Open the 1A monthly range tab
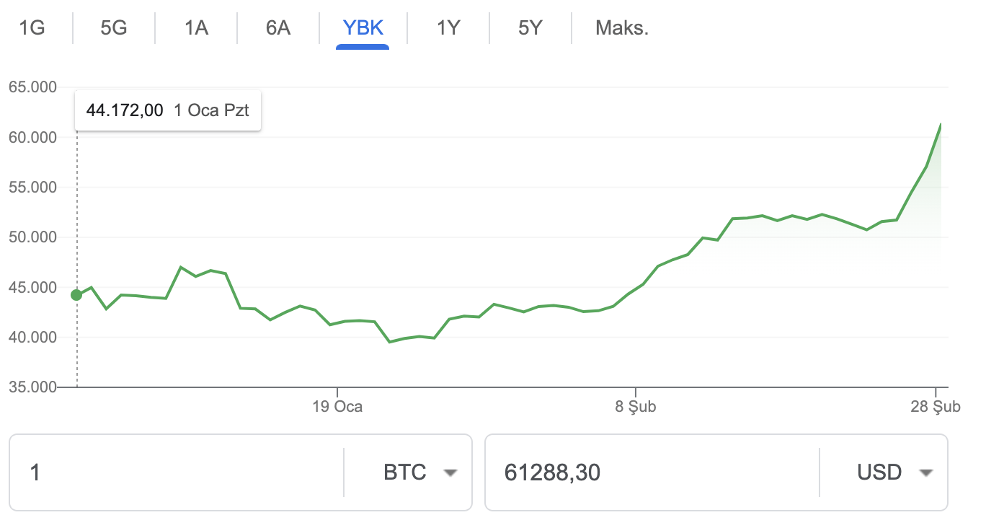This screenshot has width=986, height=515. 196,28
